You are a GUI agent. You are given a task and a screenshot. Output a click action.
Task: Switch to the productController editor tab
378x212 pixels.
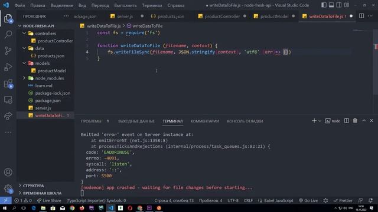pos(222,16)
